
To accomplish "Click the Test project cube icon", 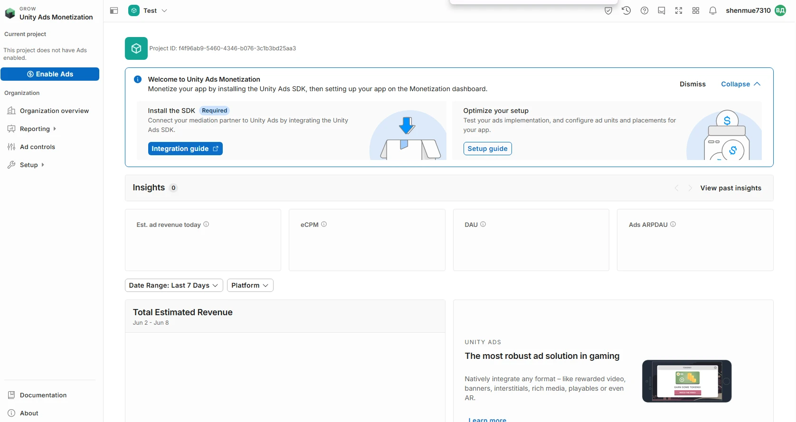I will click(x=134, y=10).
